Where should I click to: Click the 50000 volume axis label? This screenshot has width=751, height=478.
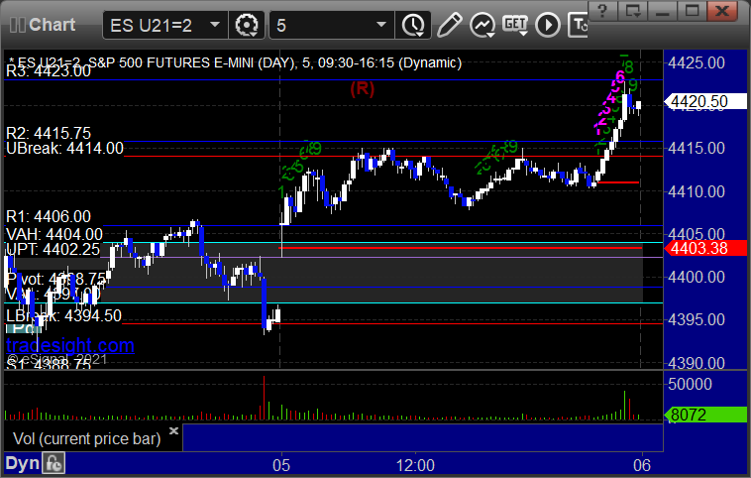click(x=690, y=384)
